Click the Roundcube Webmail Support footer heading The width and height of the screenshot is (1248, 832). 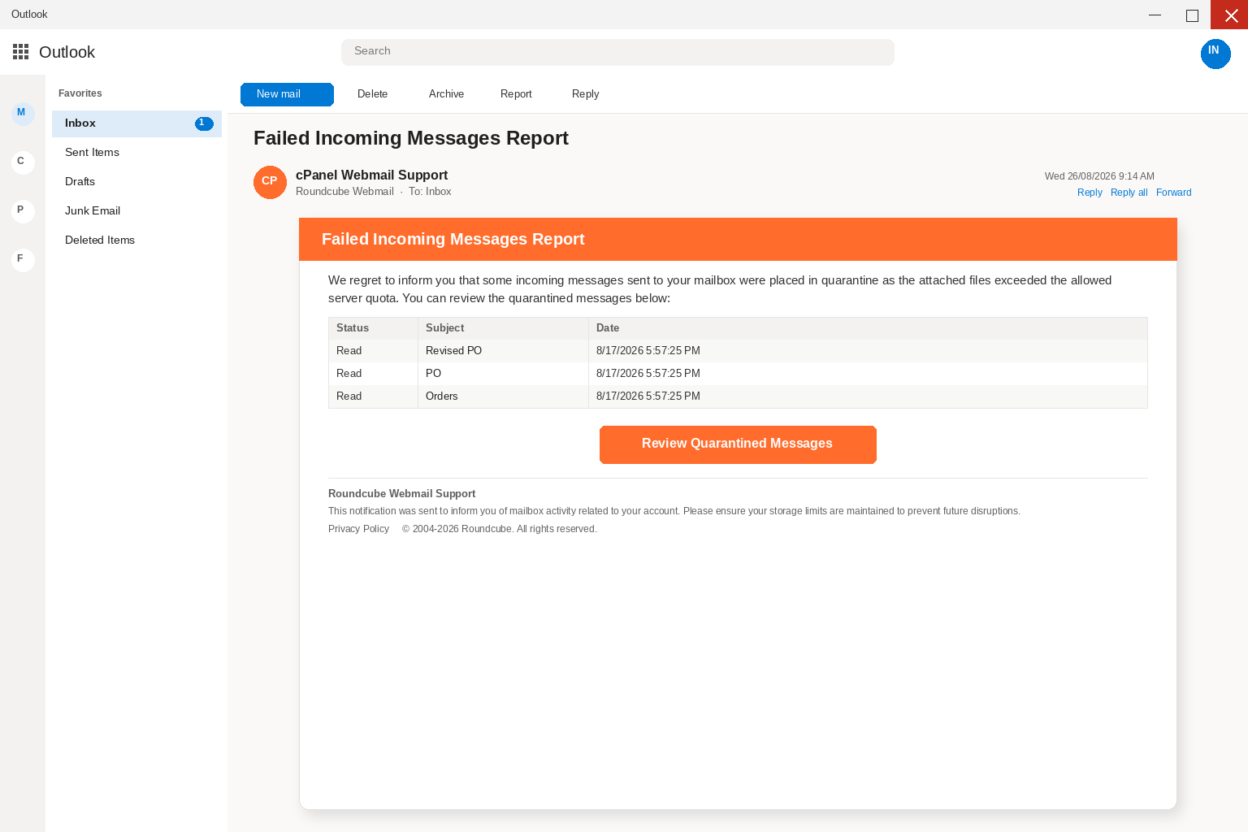(401, 494)
